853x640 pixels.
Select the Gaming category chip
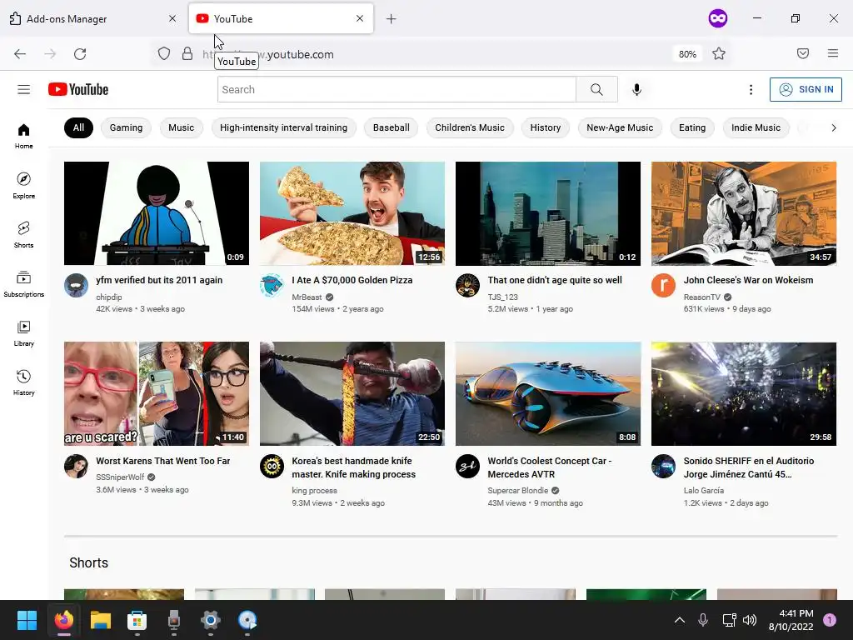pos(126,127)
